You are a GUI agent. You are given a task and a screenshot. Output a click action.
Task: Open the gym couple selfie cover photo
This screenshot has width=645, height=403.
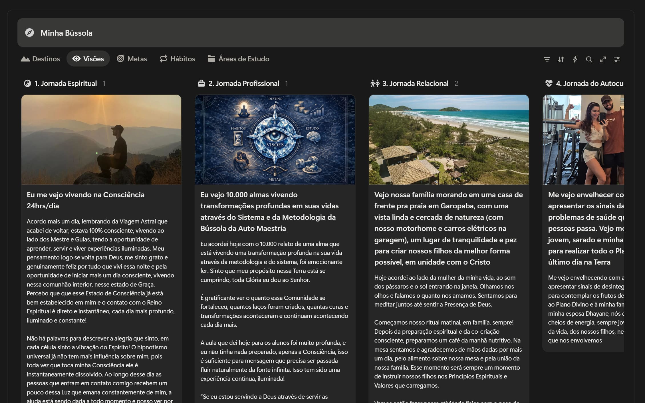coord(583,140)
